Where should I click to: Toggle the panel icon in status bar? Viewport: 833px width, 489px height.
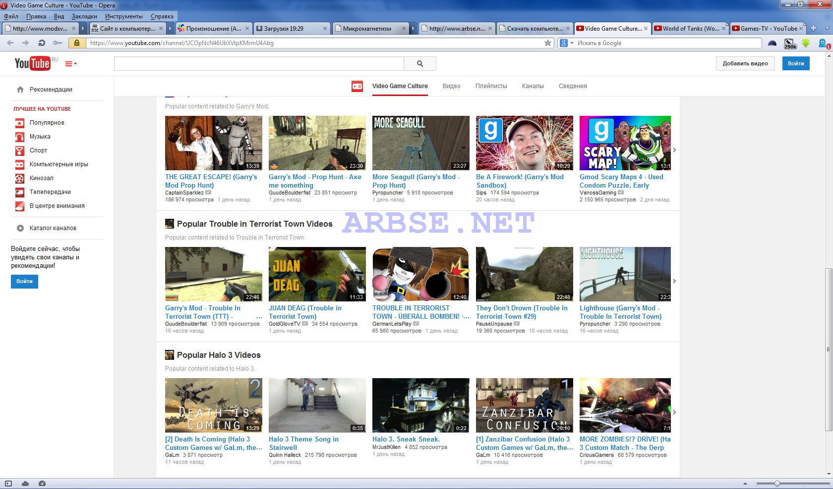pos(8,484)
